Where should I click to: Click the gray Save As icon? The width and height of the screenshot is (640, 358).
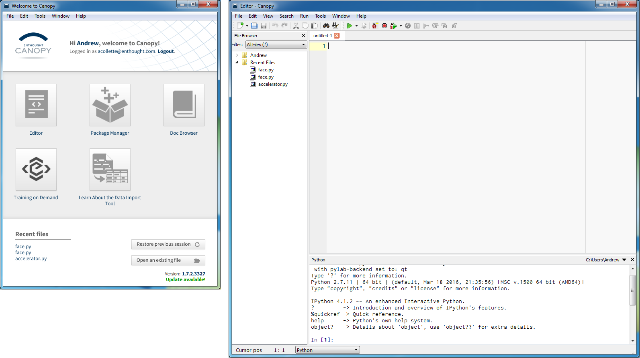(264, 26)
